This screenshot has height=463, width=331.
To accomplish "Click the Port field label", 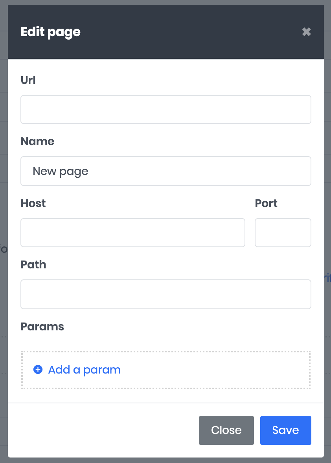I will [266, 203].
